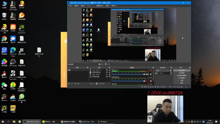Pop out the Controls dock panel
This screenshot has height=124, width=220.
point(190,68)
